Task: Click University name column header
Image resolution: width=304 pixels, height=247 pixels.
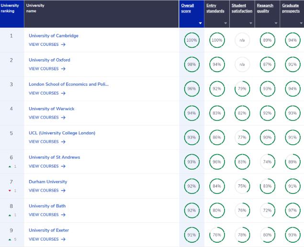Action: click(101, 14)
